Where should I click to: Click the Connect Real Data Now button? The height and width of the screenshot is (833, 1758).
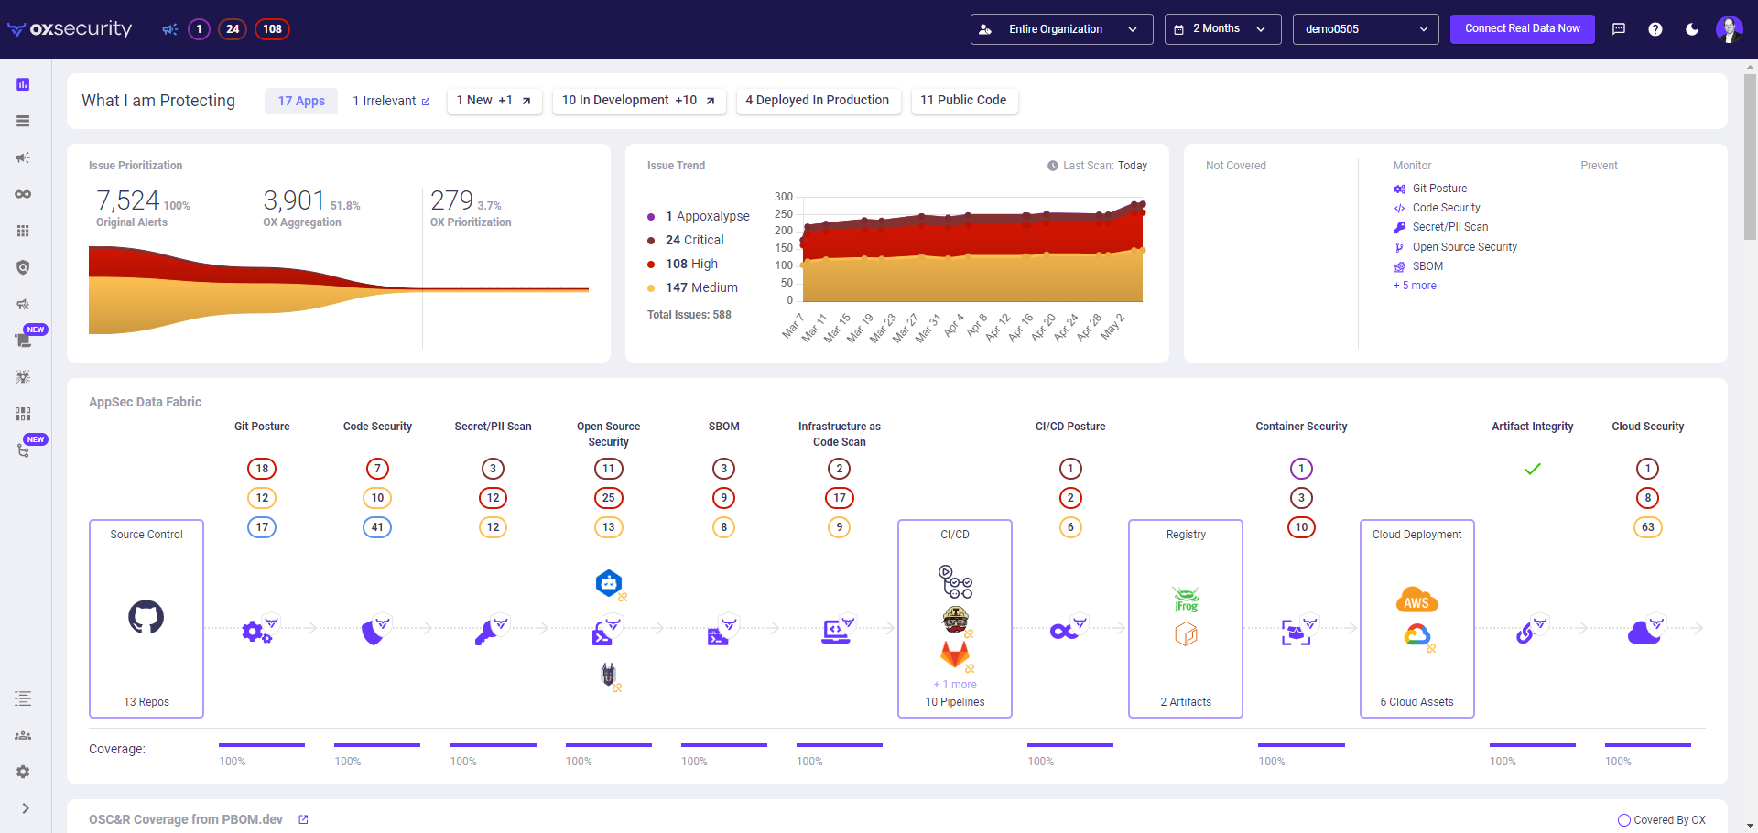pos(1522,28)
